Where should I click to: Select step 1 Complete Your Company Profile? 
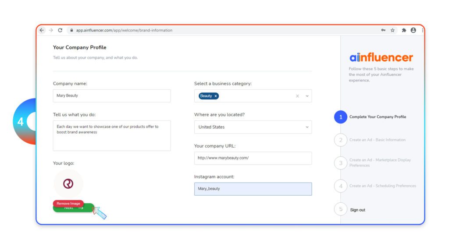[x=370, y=117]
